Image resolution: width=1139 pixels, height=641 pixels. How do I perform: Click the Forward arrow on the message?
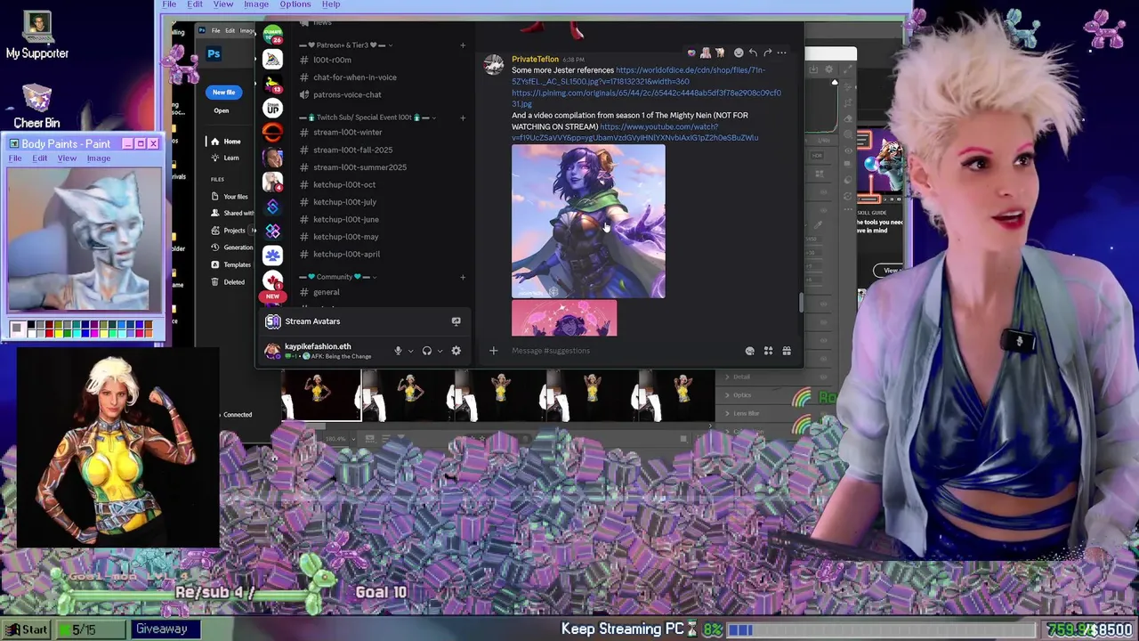[767, 53]
